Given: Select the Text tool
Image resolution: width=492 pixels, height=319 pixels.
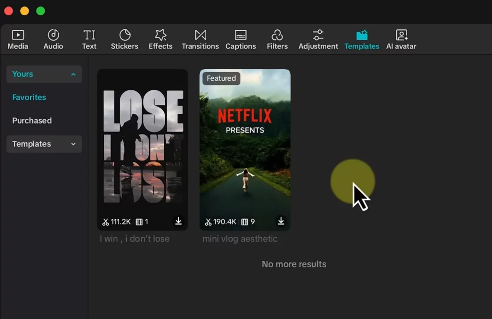Looking at the screenshot, I should pyautogui.click(x=89, y=39).
